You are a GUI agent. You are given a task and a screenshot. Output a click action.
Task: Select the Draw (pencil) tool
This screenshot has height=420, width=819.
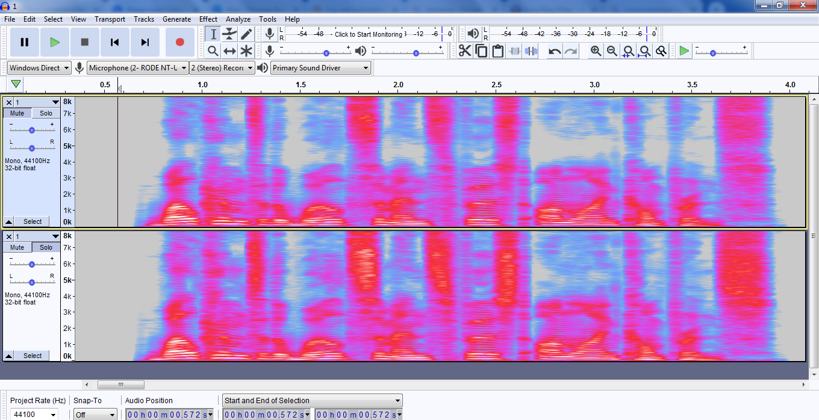pos(246,34)
